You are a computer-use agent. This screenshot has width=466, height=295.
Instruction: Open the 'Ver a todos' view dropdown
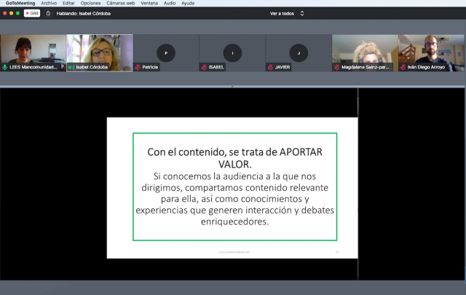(287, 13)
